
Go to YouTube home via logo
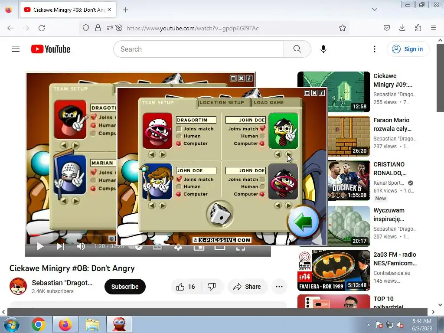tap(51, 49)
